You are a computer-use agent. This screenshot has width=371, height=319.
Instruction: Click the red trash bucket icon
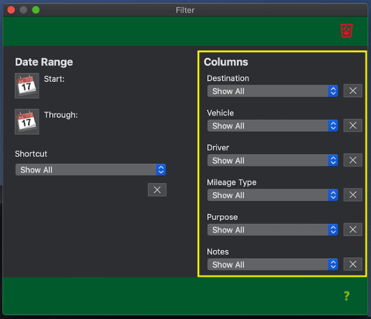[x=346, y=30]
